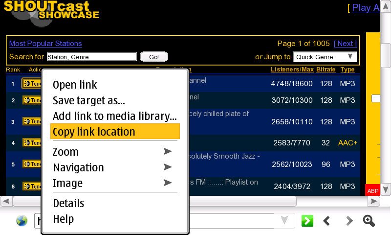
Task: Click the globe icon in browser toolbar
Action: [x=22, y=221]
